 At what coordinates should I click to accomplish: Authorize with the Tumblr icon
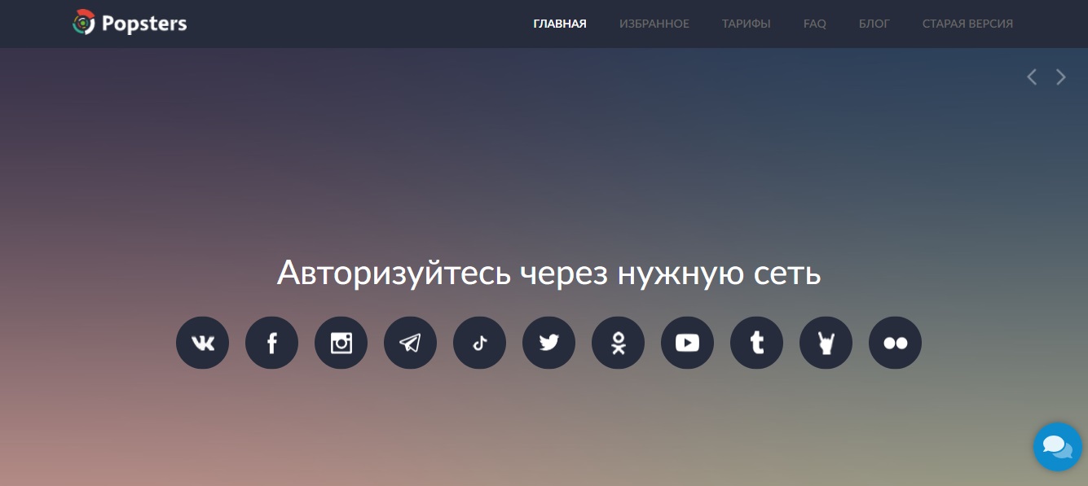click(x=756, y=343)
